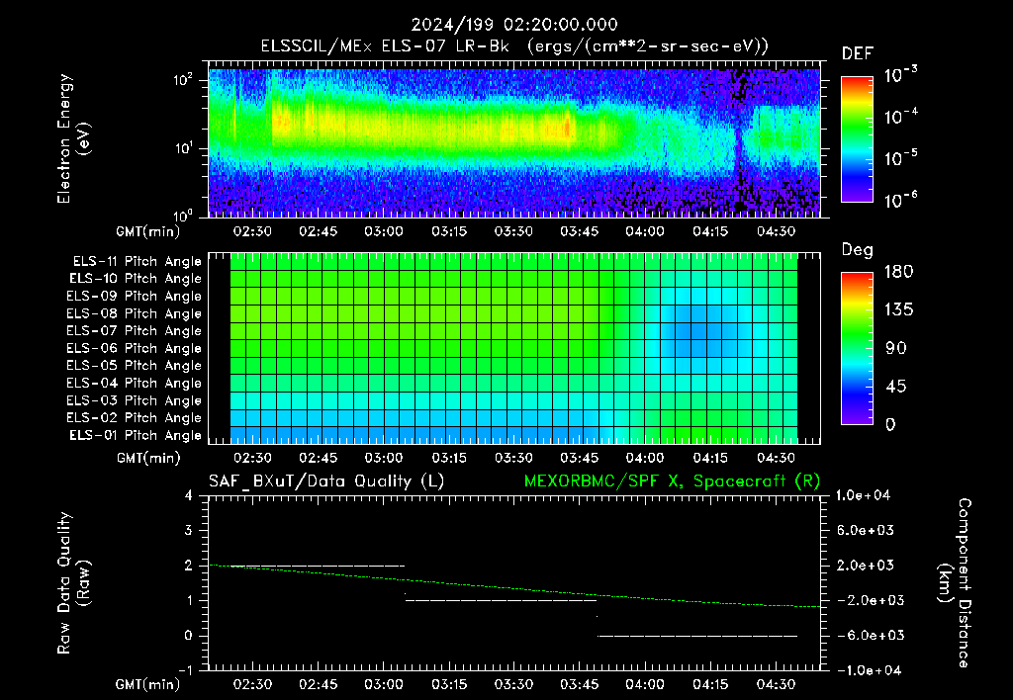Screen dimensions: 1013x700
Task: Click the 180 label on the Deg color bar
Action: (898, 271)
